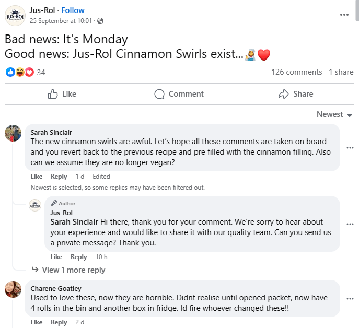Click the Jus-Rol page profile logo
Screen dimensions: 359x328
(15, 16)
